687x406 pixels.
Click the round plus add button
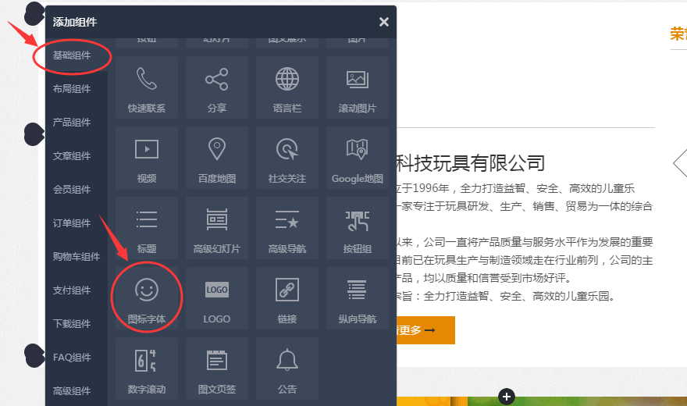click(507, 397)
